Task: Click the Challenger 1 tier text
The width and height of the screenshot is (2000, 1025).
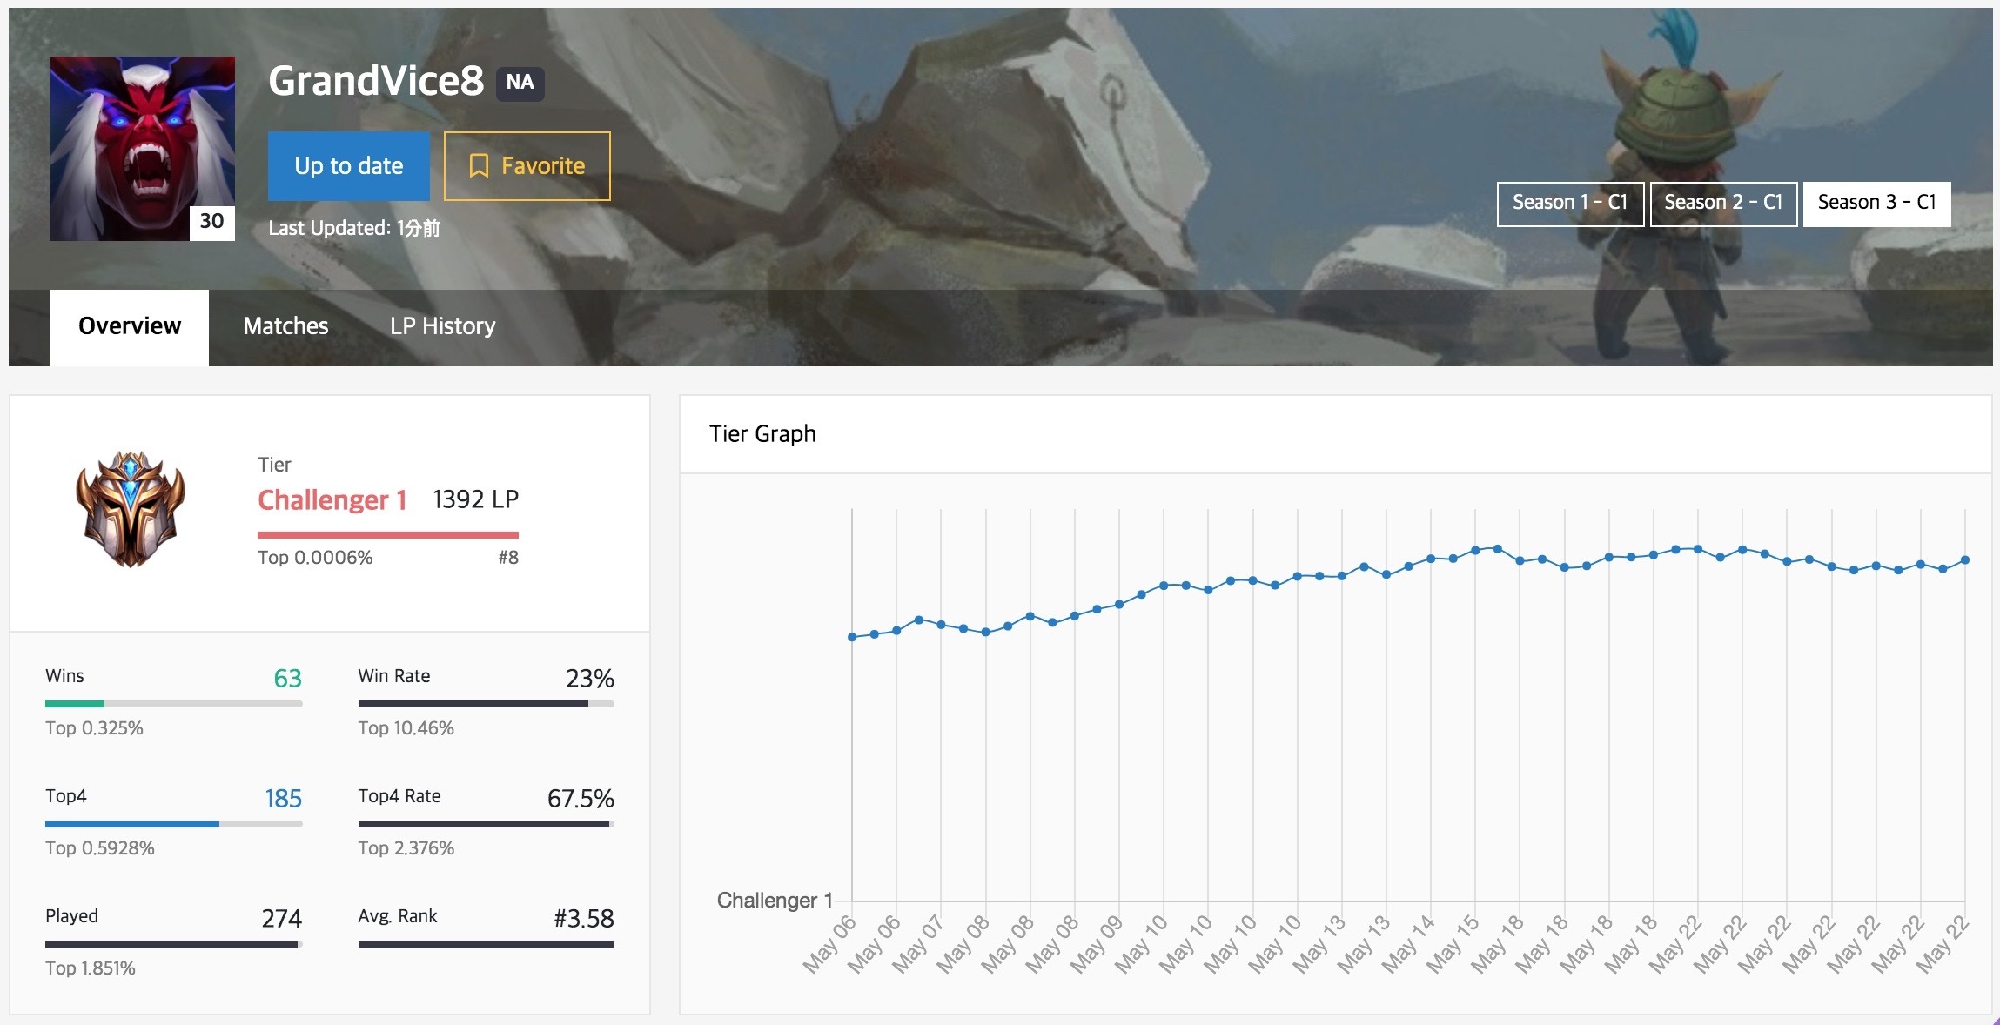Action: (332, 500)
